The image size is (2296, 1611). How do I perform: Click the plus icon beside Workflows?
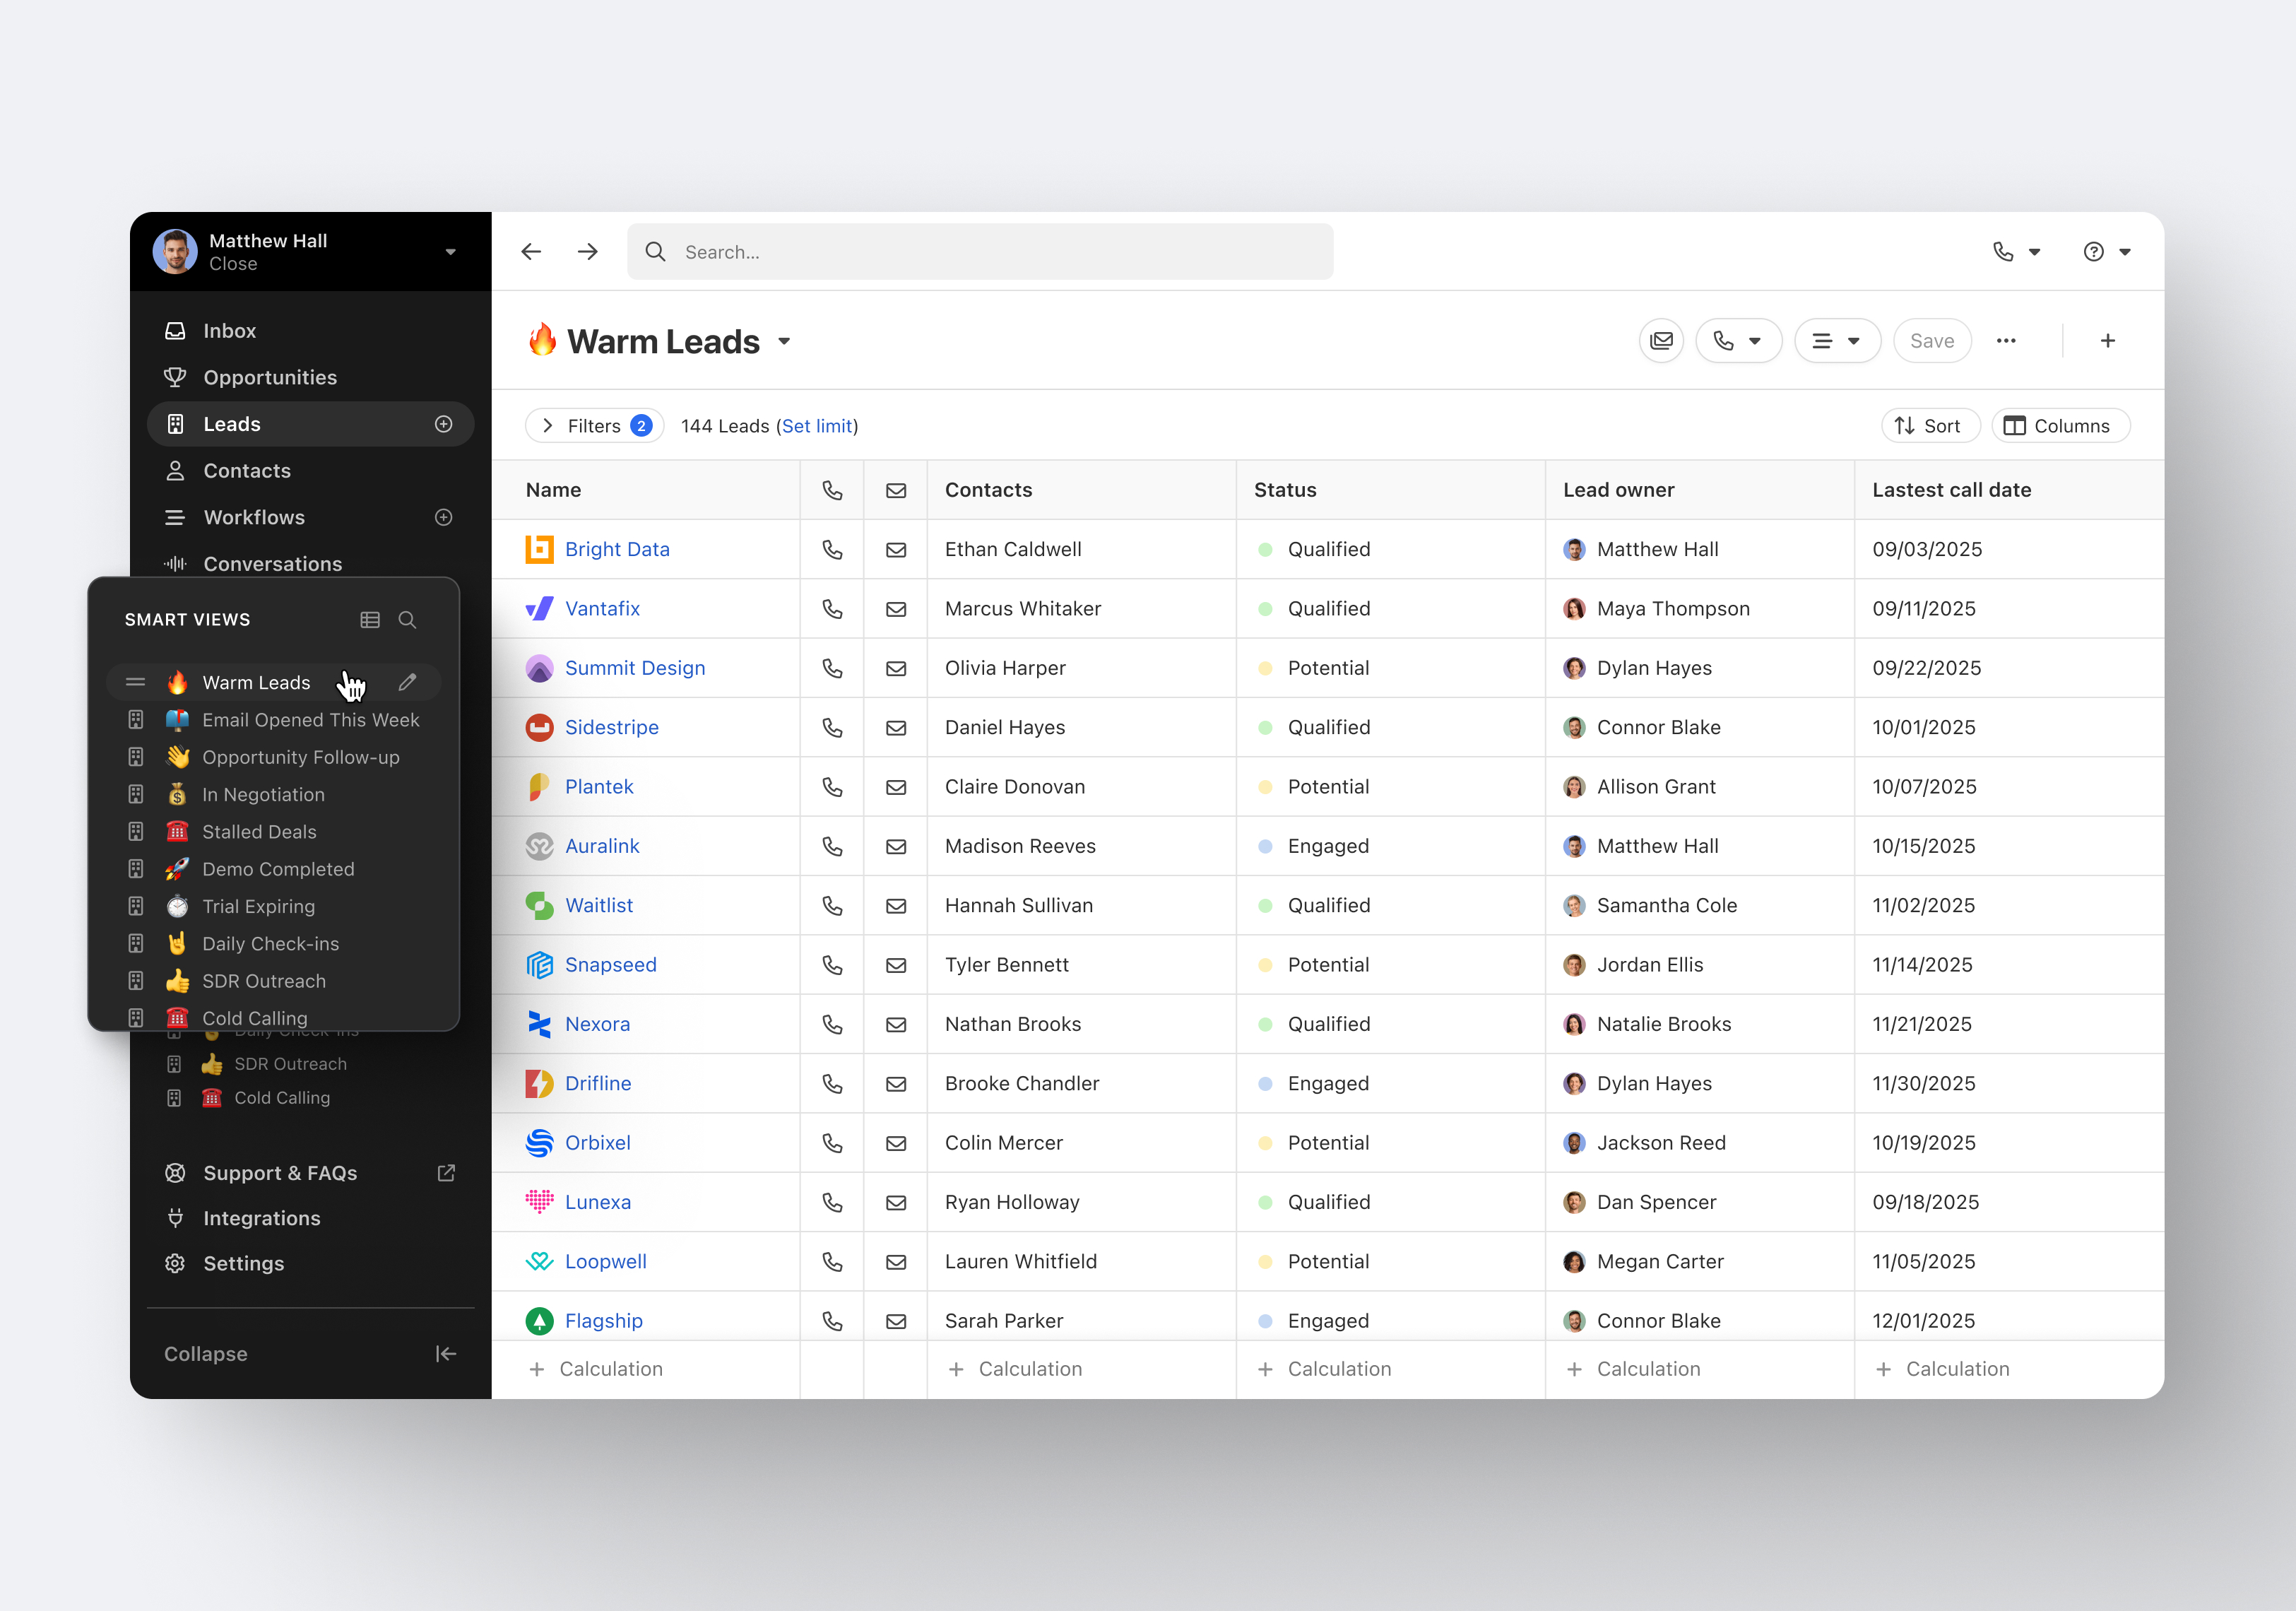(443, 517)
